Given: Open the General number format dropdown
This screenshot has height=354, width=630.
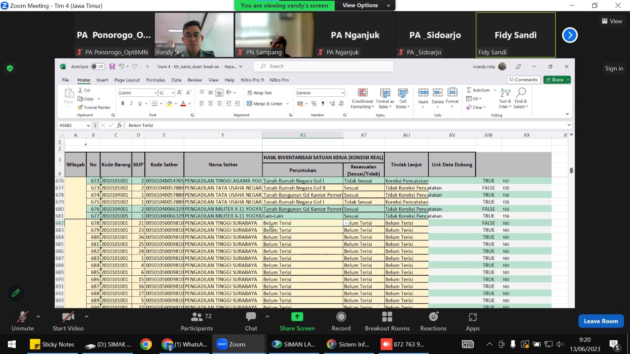Looking at the screenshot, I should pyautogui.click(x=343, y=93).
